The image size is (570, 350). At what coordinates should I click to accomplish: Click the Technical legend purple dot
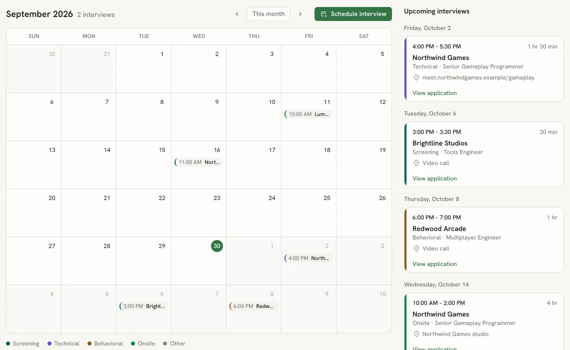50,344
